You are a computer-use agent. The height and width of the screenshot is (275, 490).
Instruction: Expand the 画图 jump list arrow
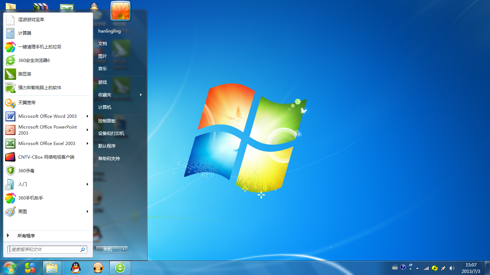(x=87, y=212)
